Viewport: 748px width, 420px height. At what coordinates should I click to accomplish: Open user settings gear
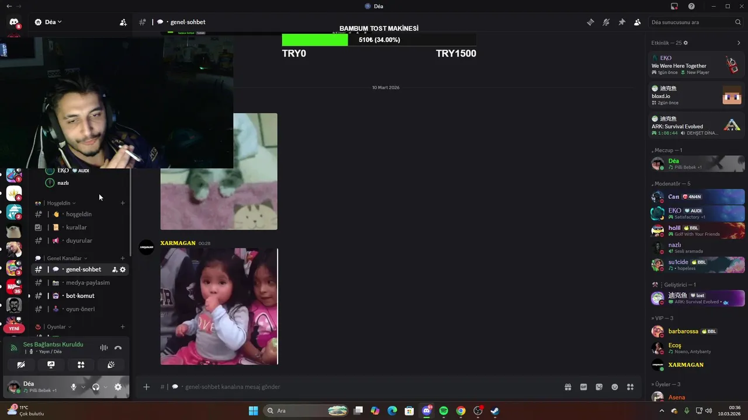click(118, 387)
